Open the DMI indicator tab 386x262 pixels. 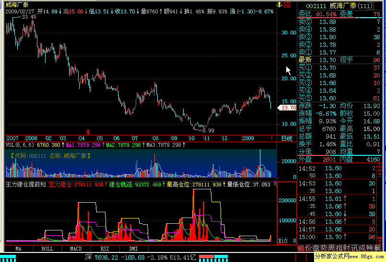tap(134, 249)
